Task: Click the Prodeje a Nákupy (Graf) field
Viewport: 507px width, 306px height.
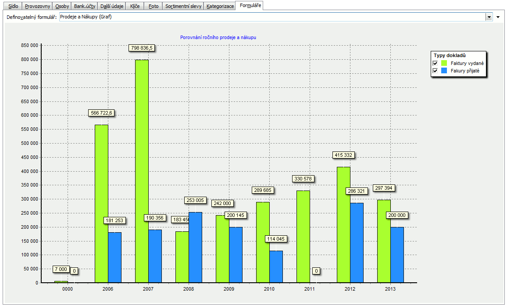Action: coord(272,17)
